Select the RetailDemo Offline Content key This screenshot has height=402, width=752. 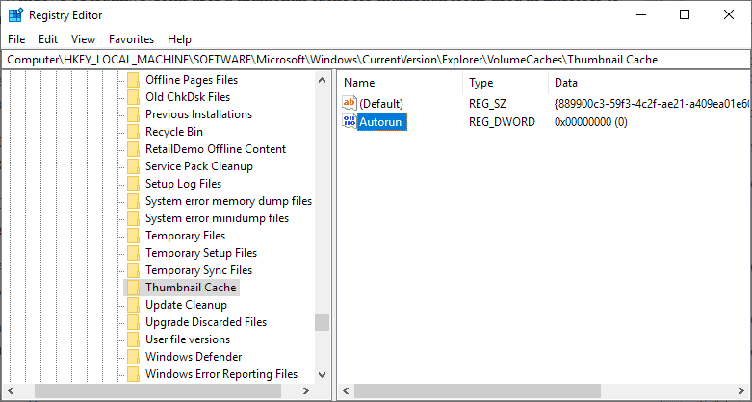click(x=216, y=148)
